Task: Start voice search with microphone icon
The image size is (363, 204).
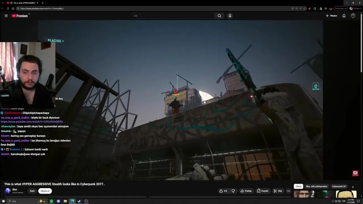Action: (x=230, y=16)
